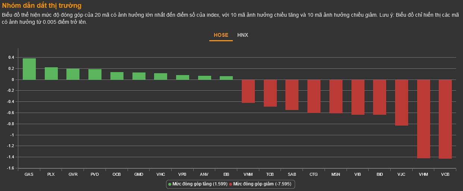Click the green legend dot
The width and height of the screenshot is (463, 191).
[170, 184]
